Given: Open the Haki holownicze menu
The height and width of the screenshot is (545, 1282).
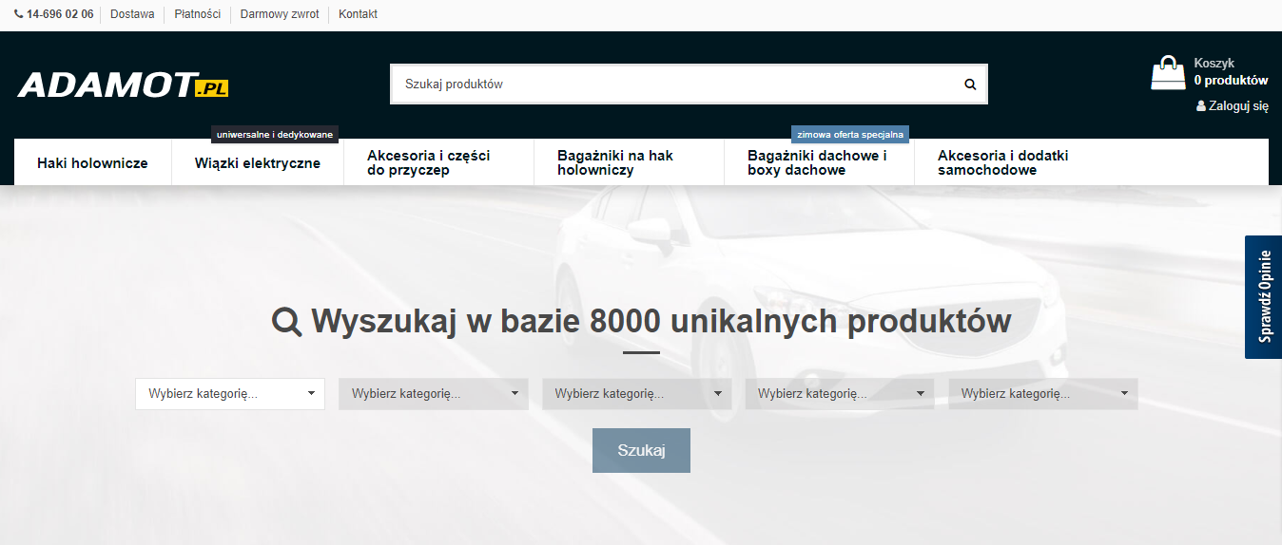Looking at the screenshot, I should tap(92, 163).
